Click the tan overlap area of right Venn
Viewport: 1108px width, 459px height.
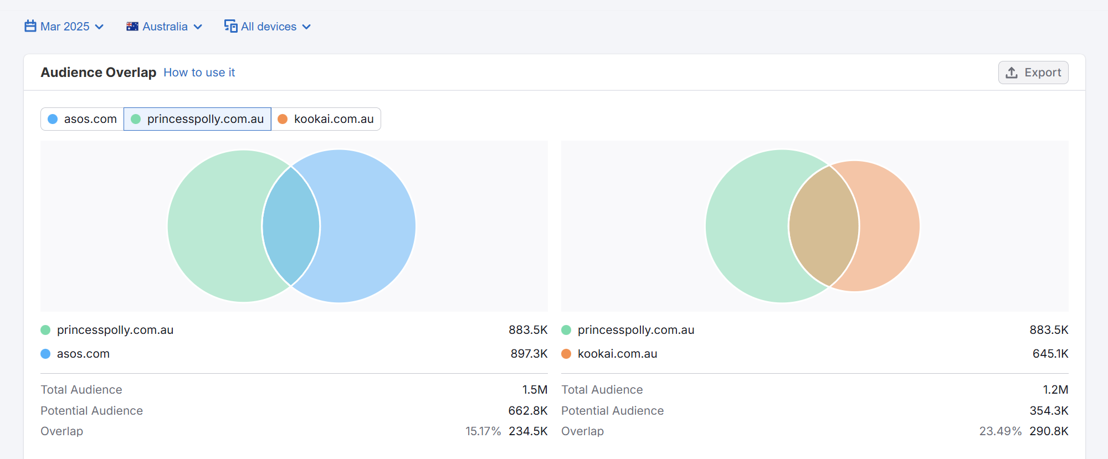pyautogui.click(x=824, y=226)
